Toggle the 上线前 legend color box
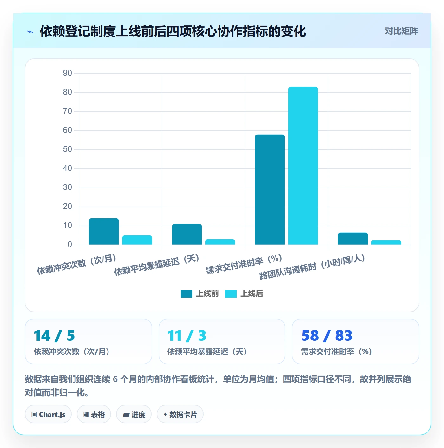The image size is (444, 448). [186, 294]
